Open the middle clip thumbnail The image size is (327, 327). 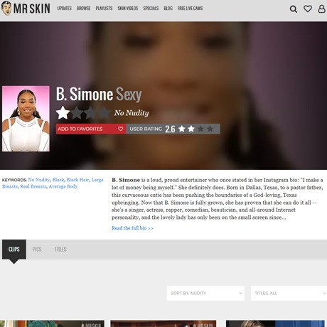163,323
